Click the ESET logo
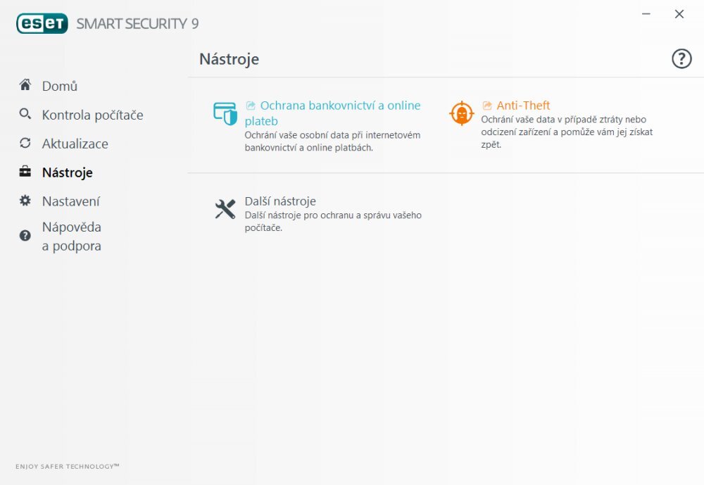The width and height of the screenshot is (704, 485). tap(41, 22)
